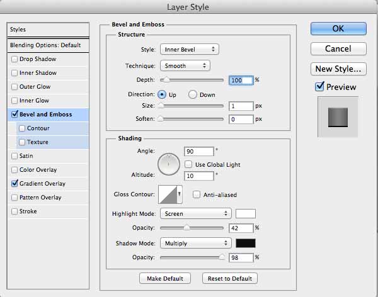
Task: Click the Shadow Opacity slider
Action: tap(192, 257)
